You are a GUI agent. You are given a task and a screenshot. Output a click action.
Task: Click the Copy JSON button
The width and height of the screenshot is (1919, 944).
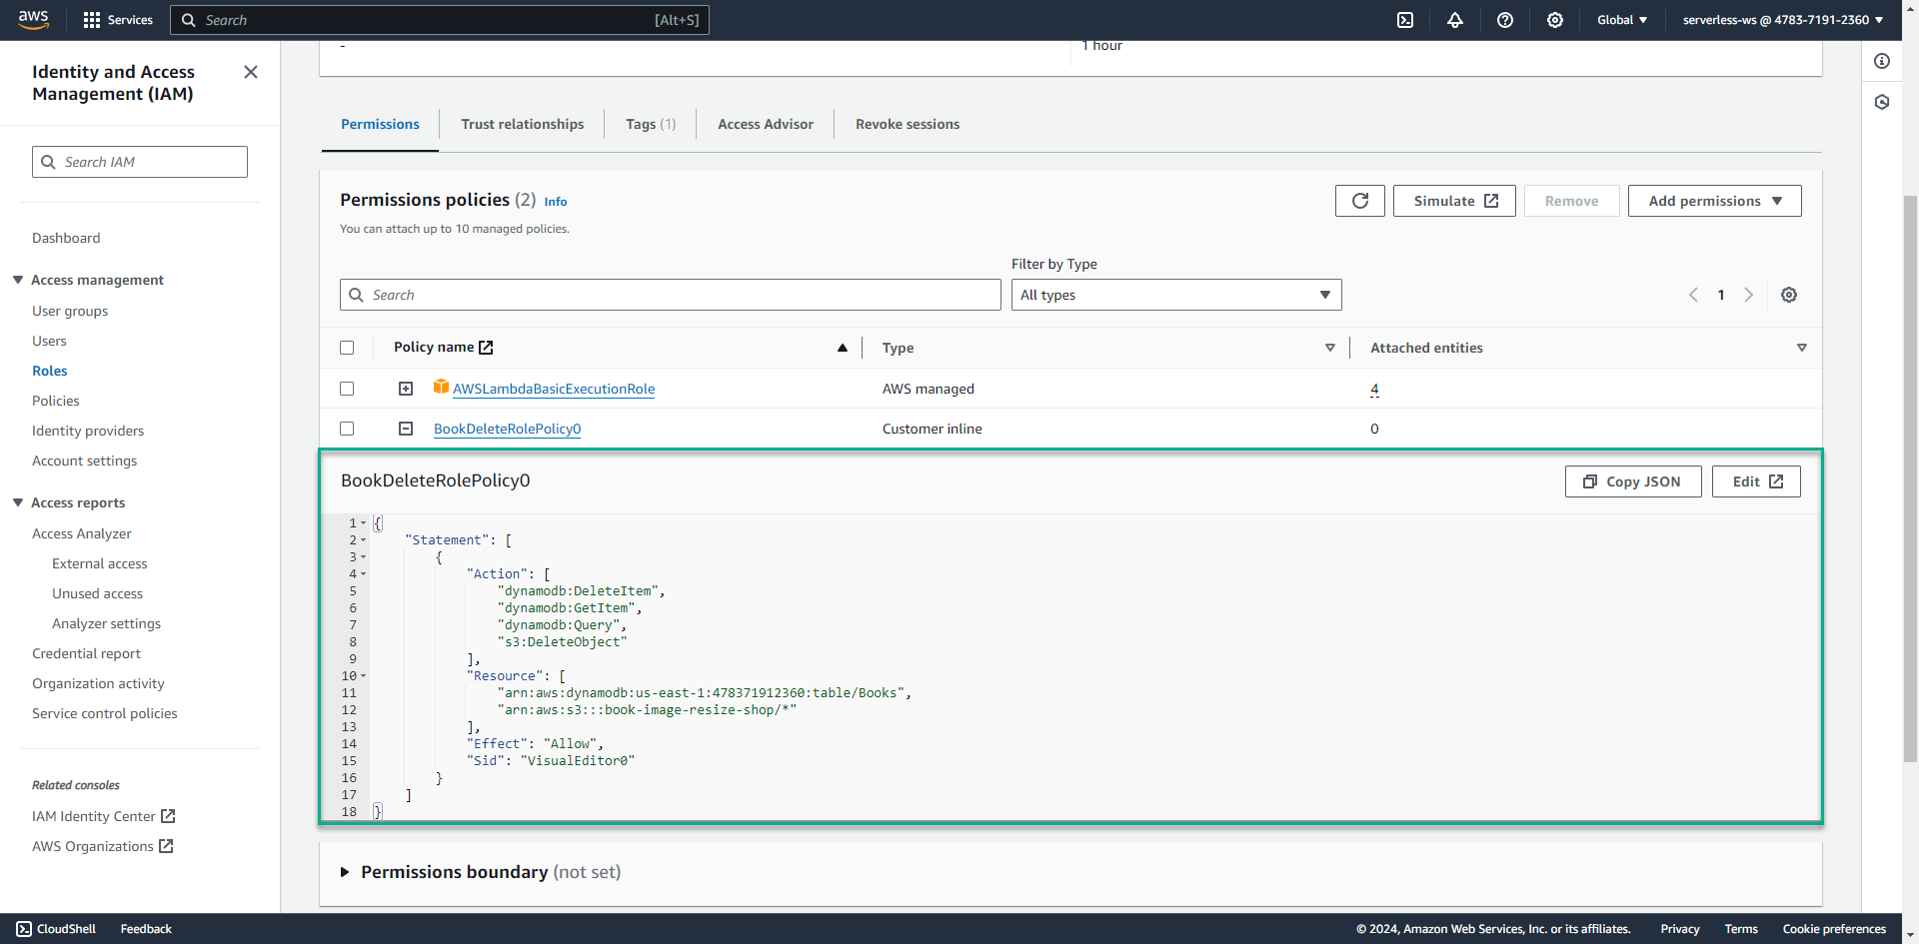[x=1633, y=481]
